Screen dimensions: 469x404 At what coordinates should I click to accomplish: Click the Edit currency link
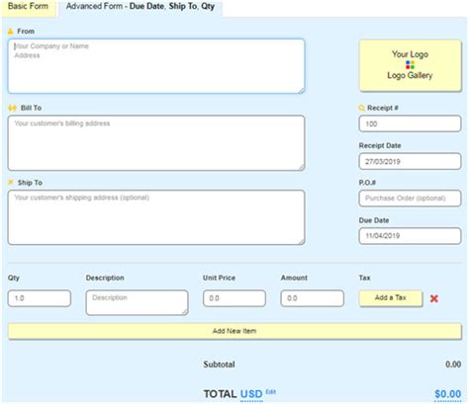click(x=271, y=392)
